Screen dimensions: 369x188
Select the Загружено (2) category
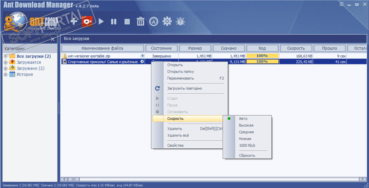[x=30, y=68]
